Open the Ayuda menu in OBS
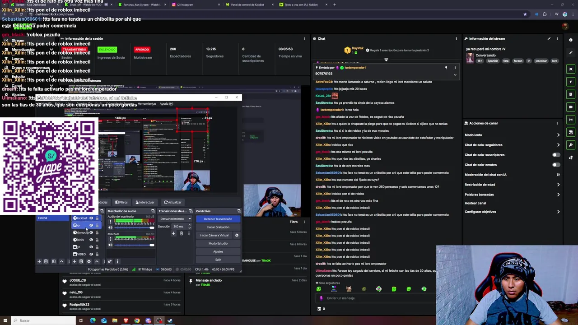The width and height of the screenshot is (578, 325). coord(166,104)
